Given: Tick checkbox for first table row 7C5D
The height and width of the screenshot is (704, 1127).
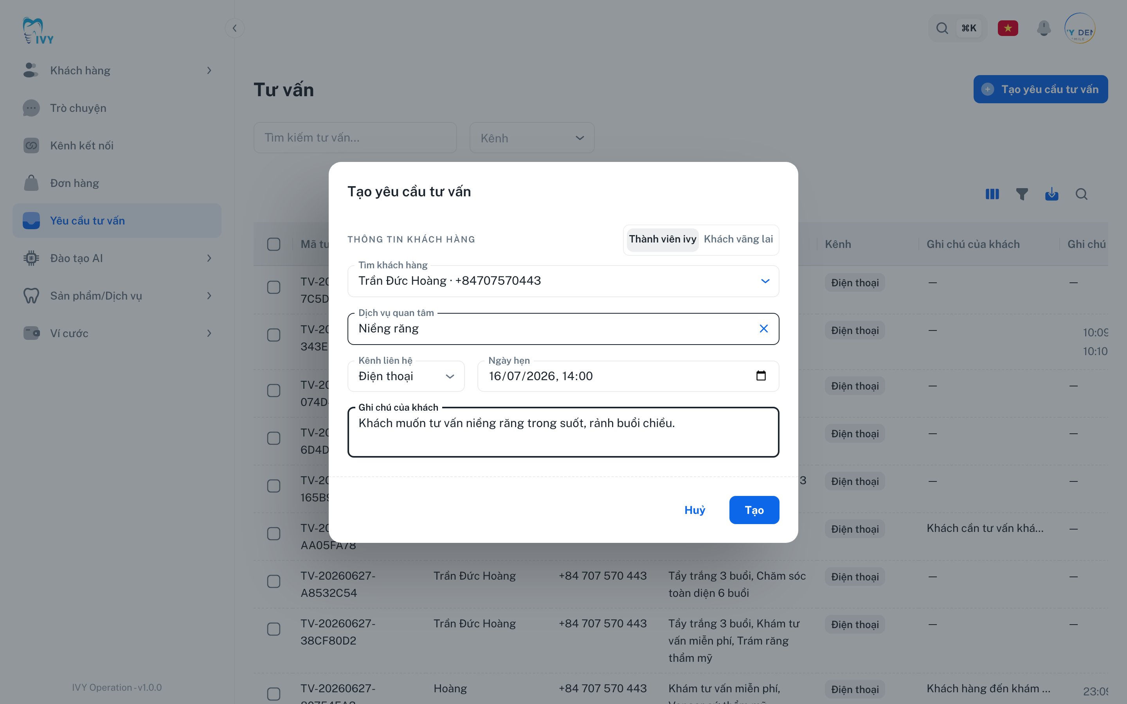Looking at the screenshot, I should 274,287.
